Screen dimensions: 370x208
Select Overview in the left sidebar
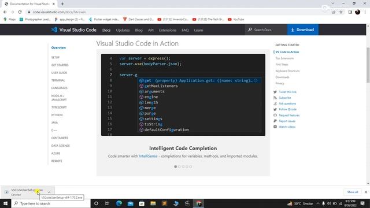58,47
